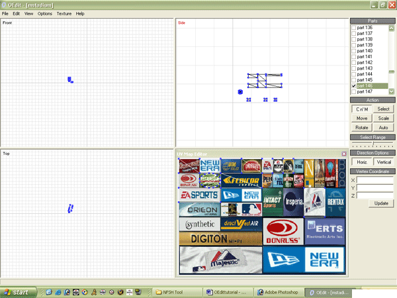The width and height of the screenshot is (397, 298).
Task: Close the UV Map Editor panel
Action: (x=344, y=154)
